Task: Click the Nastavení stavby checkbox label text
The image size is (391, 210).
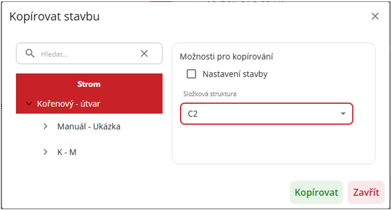Action: 235,74
